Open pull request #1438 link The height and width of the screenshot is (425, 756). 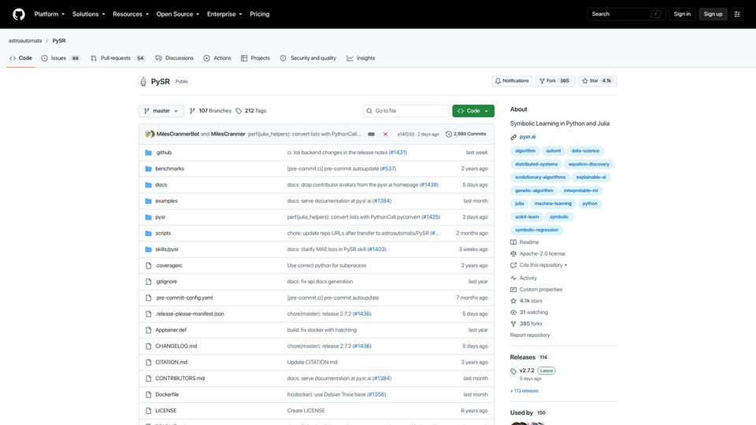click(429, 184)
